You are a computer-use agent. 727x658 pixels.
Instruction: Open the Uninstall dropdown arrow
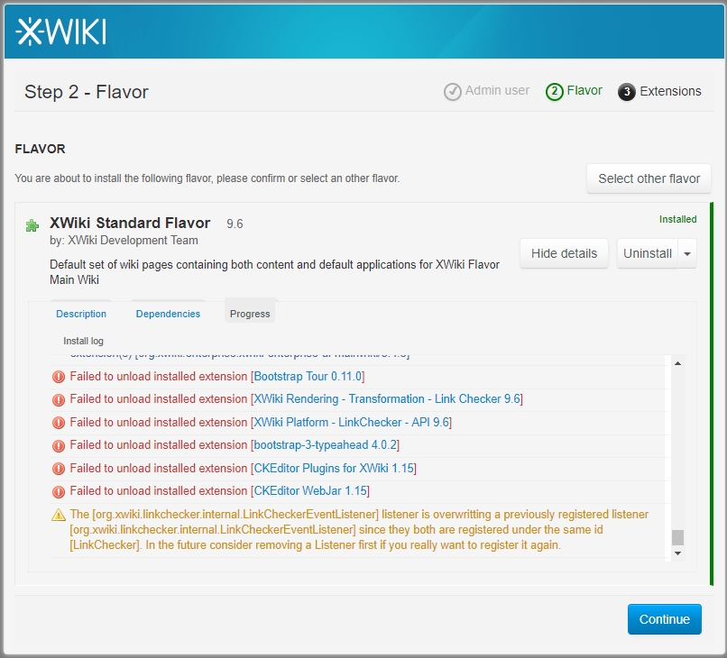pyautogui.click(x=687, y=253)
